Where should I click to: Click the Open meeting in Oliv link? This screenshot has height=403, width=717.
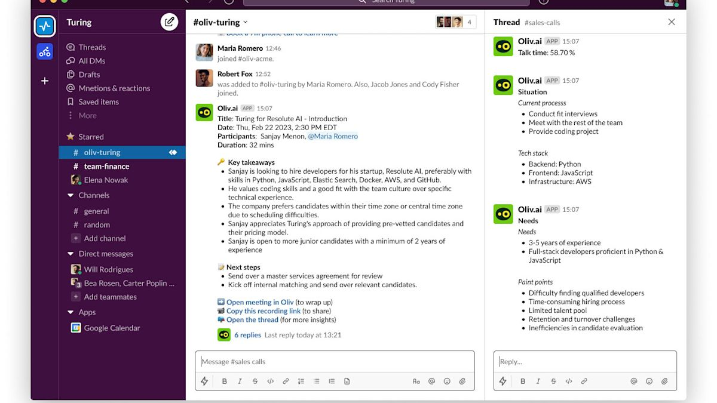click(260, 302)
